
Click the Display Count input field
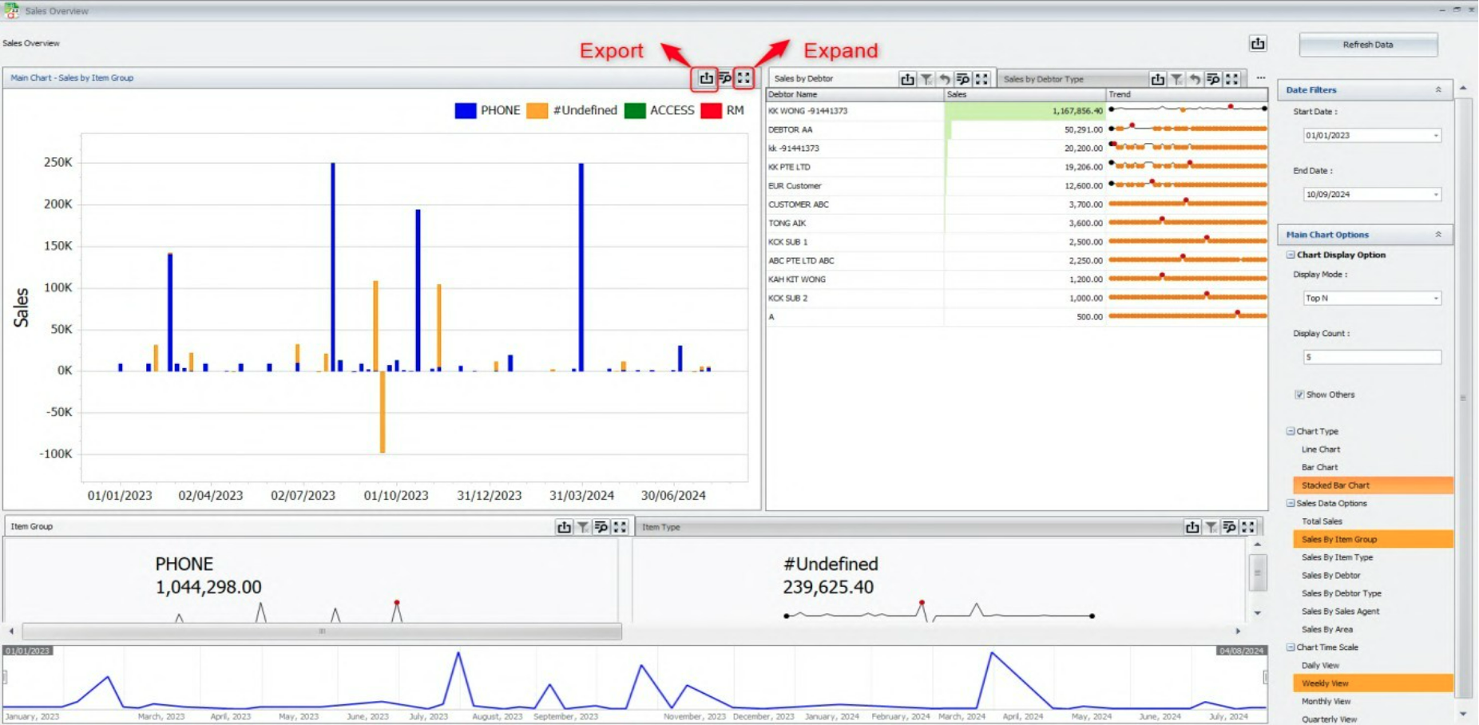point(1371,357)
